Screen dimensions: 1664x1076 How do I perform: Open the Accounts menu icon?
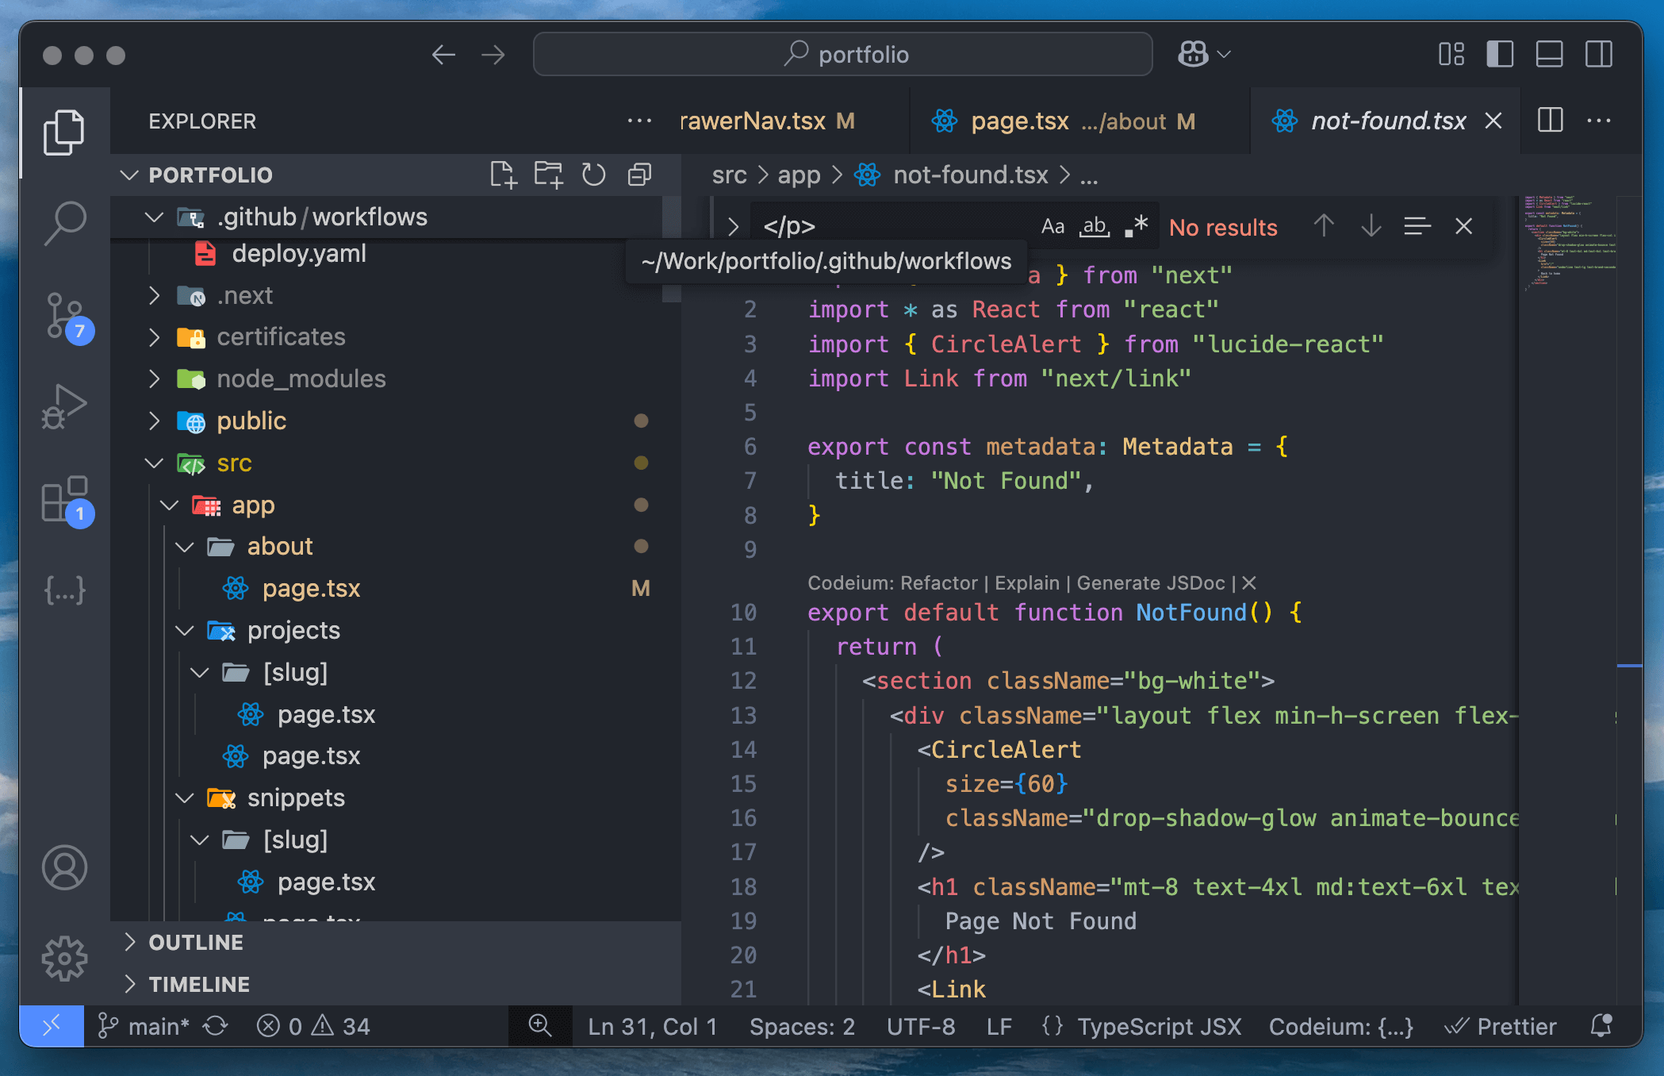[x=64, y=867]
